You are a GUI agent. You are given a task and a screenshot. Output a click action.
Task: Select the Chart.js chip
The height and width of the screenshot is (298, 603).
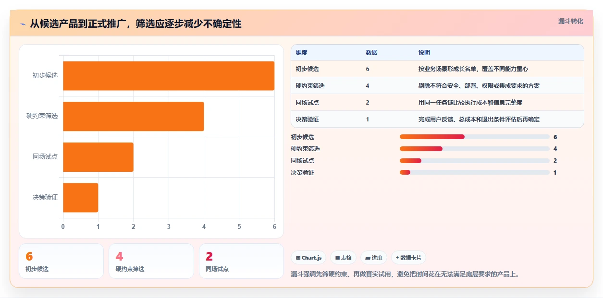(308, 258)
